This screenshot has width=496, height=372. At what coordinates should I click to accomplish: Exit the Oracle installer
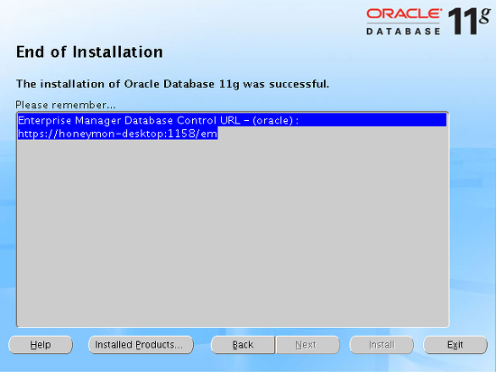[x=455, y=345]
